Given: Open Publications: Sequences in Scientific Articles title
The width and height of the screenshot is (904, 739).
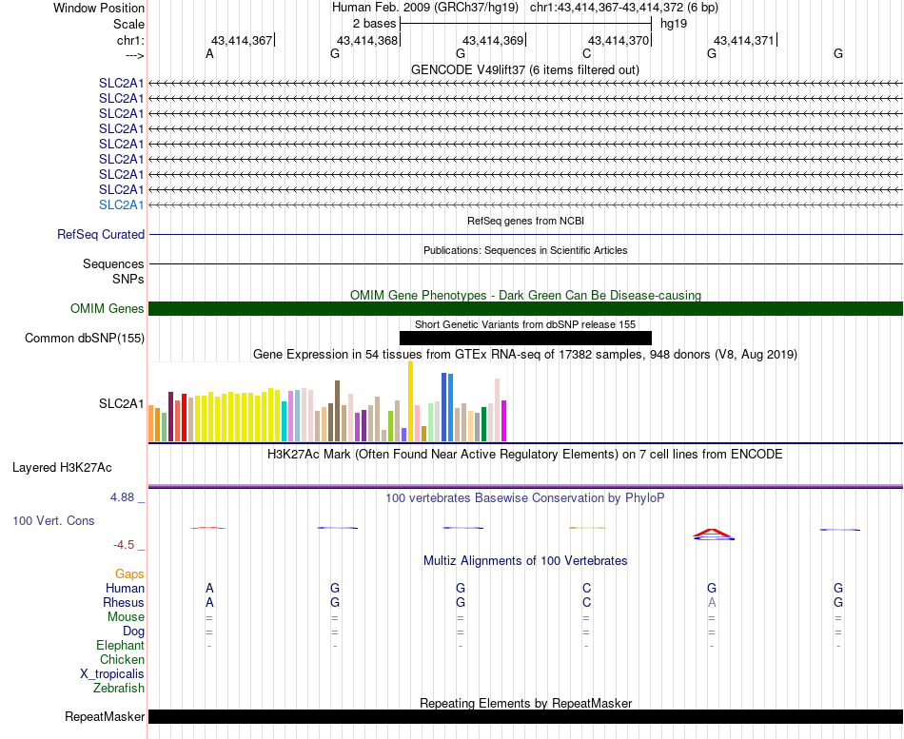Looking at the screenshot, I should coord(525,250).
